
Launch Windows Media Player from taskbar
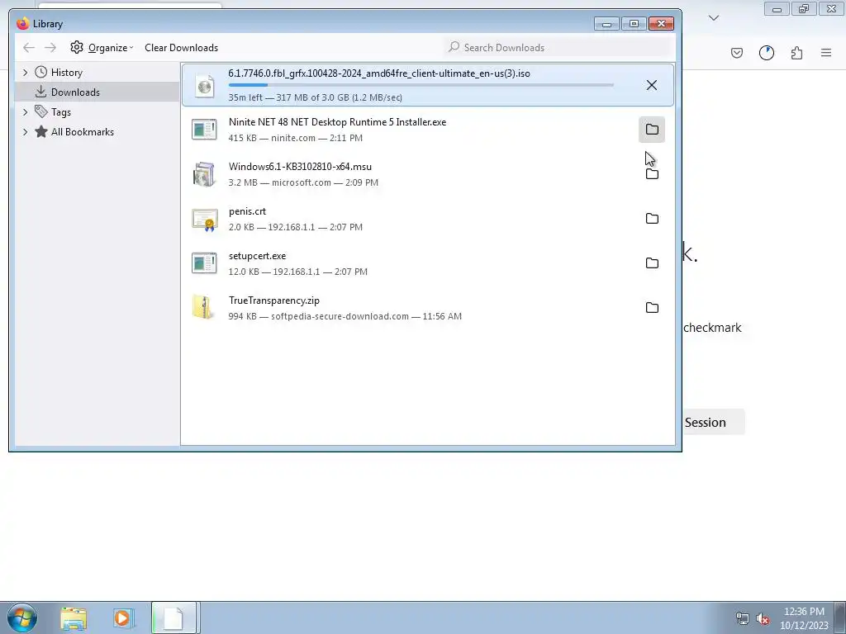tap(123, 618)
